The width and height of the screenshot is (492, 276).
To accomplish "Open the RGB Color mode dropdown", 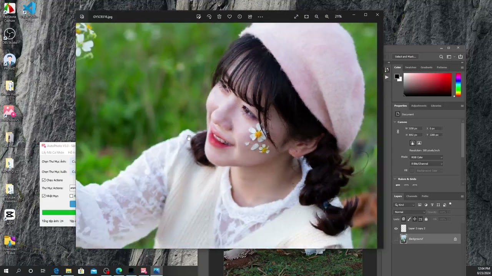I will pos(426,157).
